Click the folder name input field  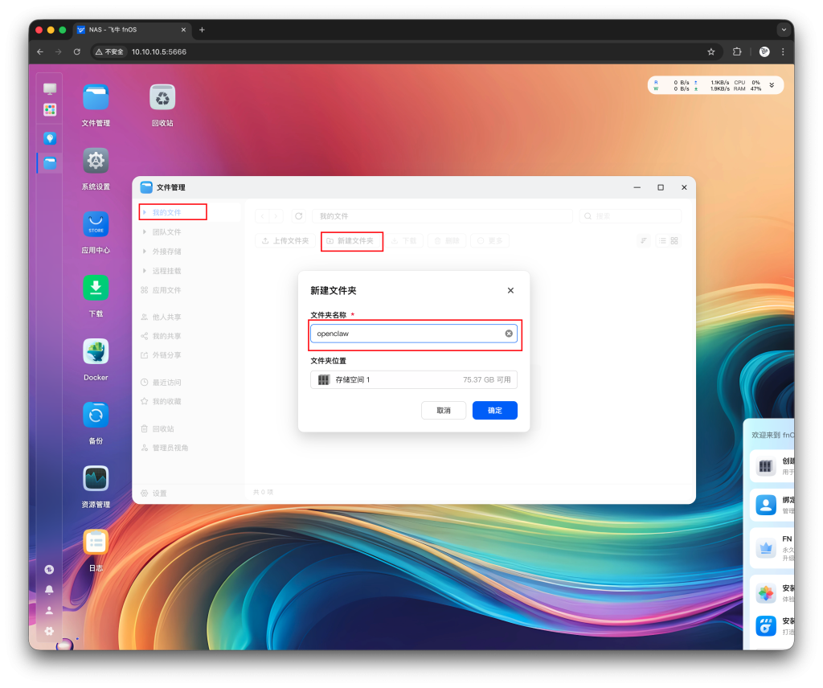click(406, 334)
